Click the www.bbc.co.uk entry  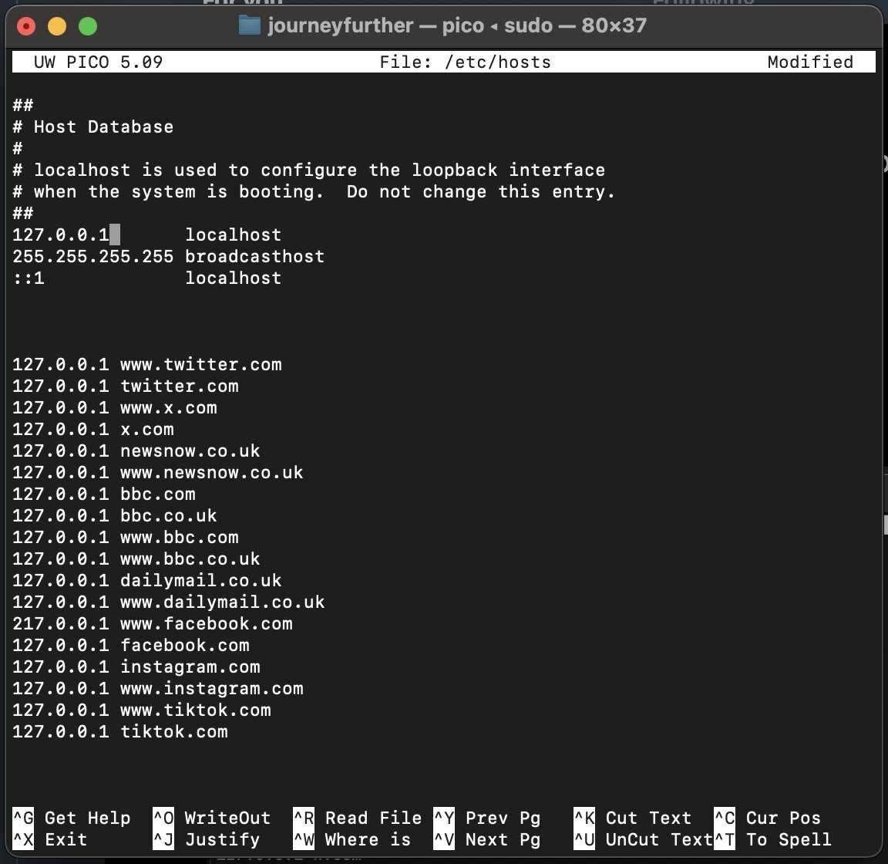136,559
